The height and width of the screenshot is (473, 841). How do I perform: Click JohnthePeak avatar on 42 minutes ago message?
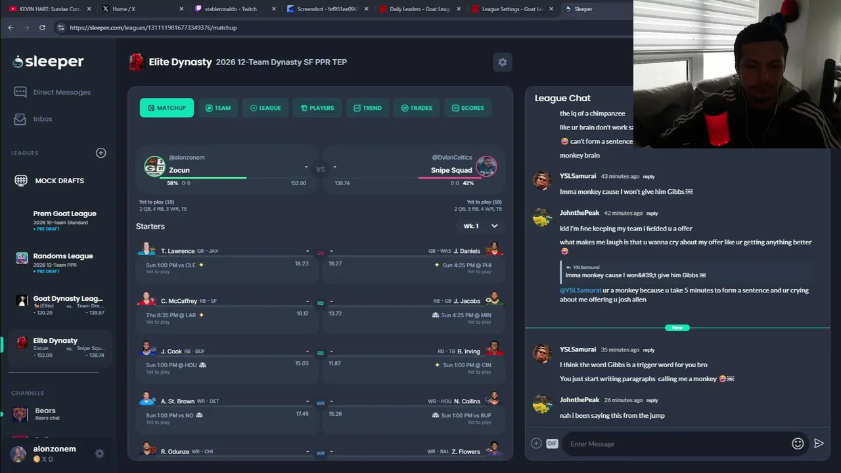pyautogui.click(x=542, y=217)
